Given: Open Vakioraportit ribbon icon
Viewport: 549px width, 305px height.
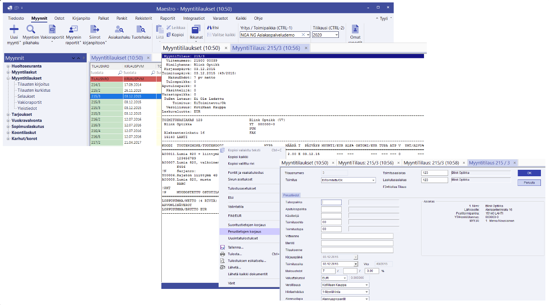Looking at the screenshot, I should pos(52,29).
